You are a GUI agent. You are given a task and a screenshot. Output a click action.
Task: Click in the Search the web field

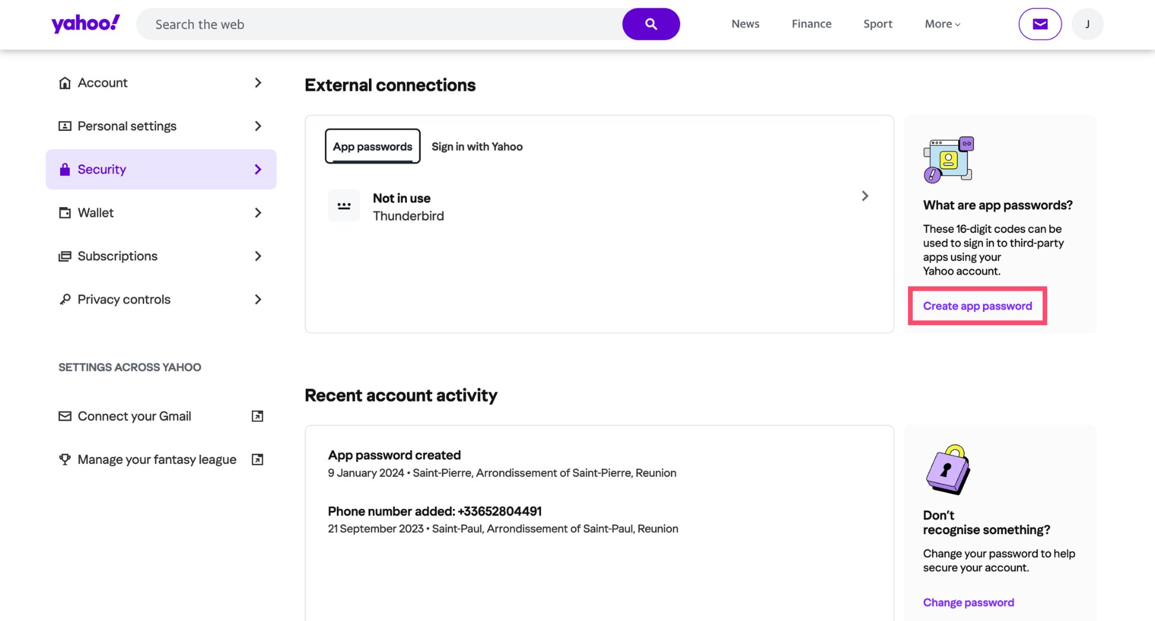(x=380, y=24)
